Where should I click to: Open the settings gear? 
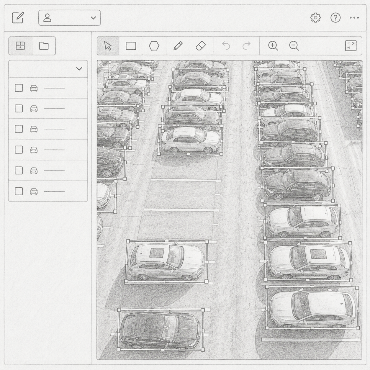[315, 18]
